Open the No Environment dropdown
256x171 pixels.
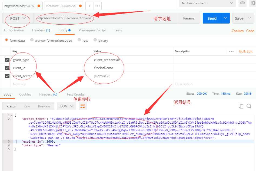pyautogui.click(x=207, y=3)
